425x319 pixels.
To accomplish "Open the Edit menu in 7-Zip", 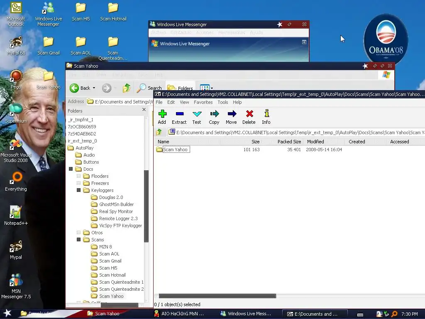I will (x=171, y=102).
